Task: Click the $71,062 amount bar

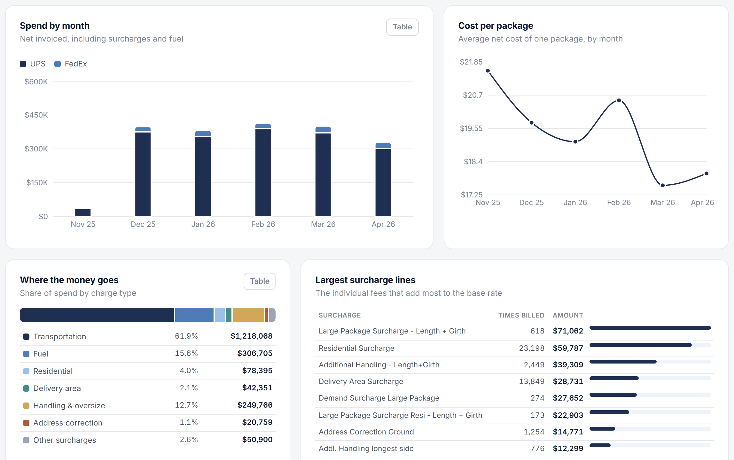Action: click(650, 328)
